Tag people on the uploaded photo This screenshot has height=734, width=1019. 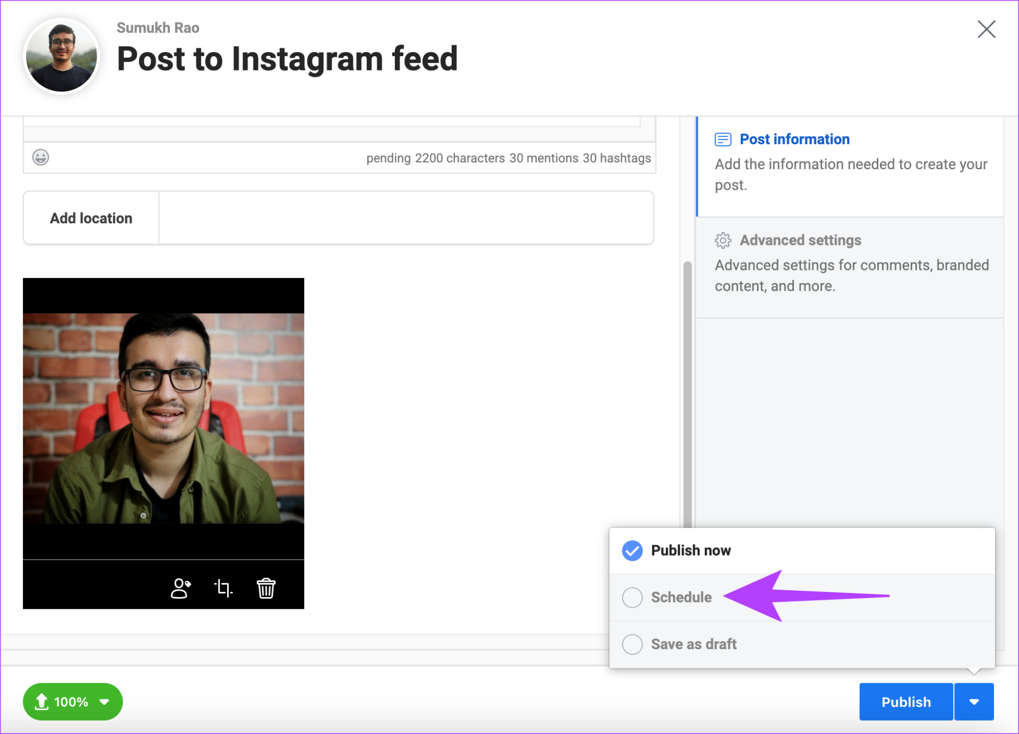tap(180, 588)
